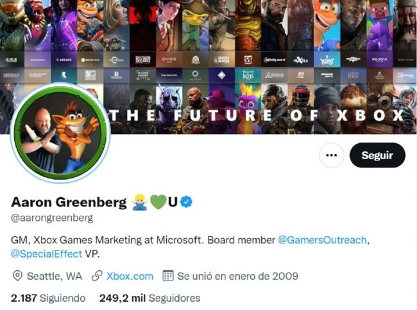Click the @aarongreenberg handle text

pyautogui.click(x=52, y=218)
